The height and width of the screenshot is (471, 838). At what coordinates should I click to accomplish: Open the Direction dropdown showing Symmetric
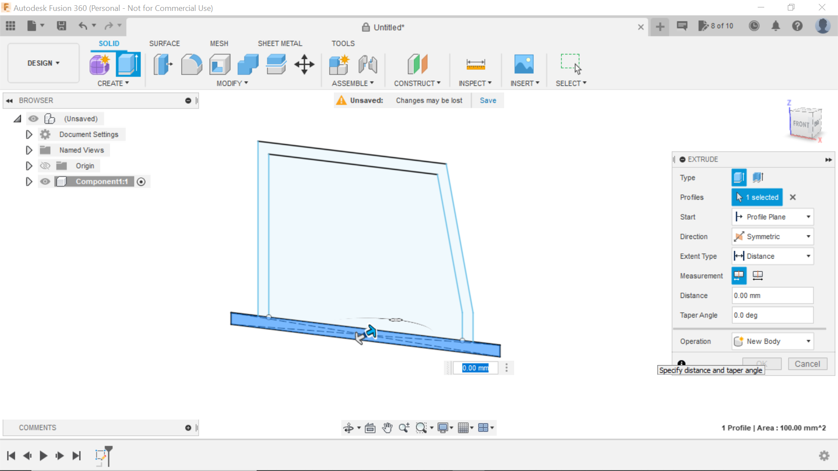click(x=772, y=236)
